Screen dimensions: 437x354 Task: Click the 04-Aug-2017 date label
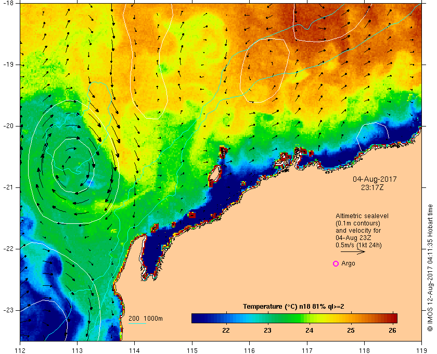[375, 179]
